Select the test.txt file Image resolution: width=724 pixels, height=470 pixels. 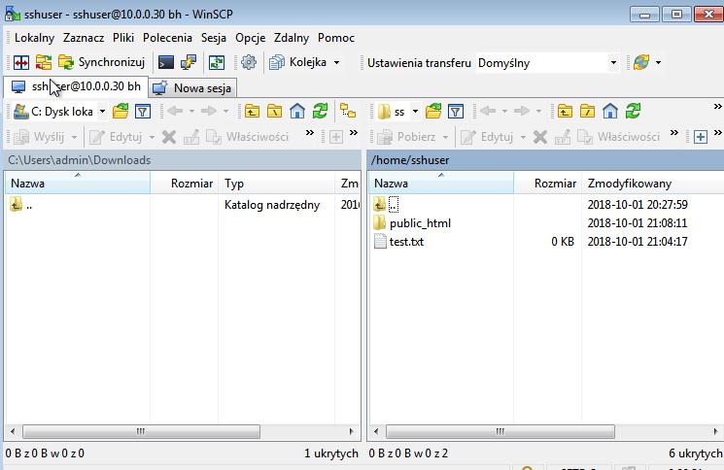click(399, 242)
